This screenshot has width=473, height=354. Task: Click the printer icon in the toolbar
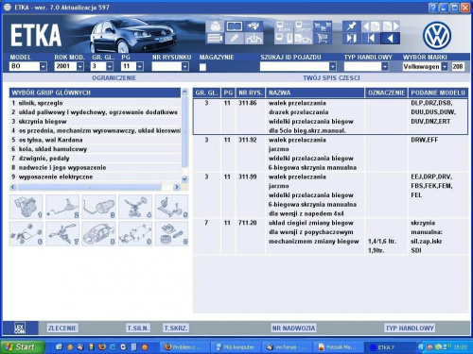pyautogui.click(x=215, y=26)
